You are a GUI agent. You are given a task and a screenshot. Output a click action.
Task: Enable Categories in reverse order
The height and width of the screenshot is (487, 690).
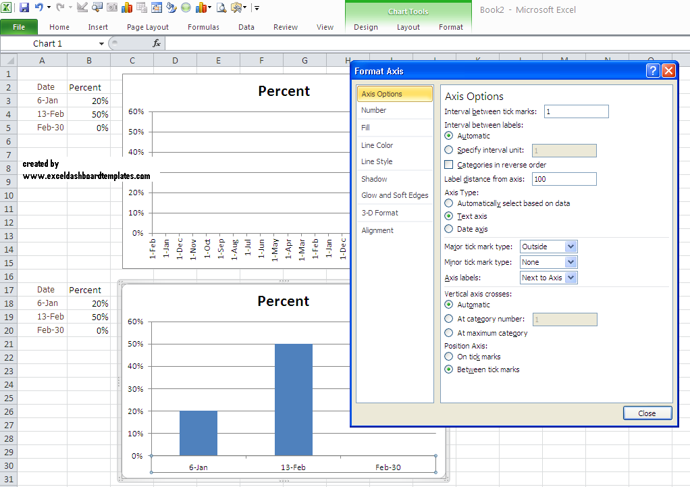pyautogui.click(x=448, y=164)
